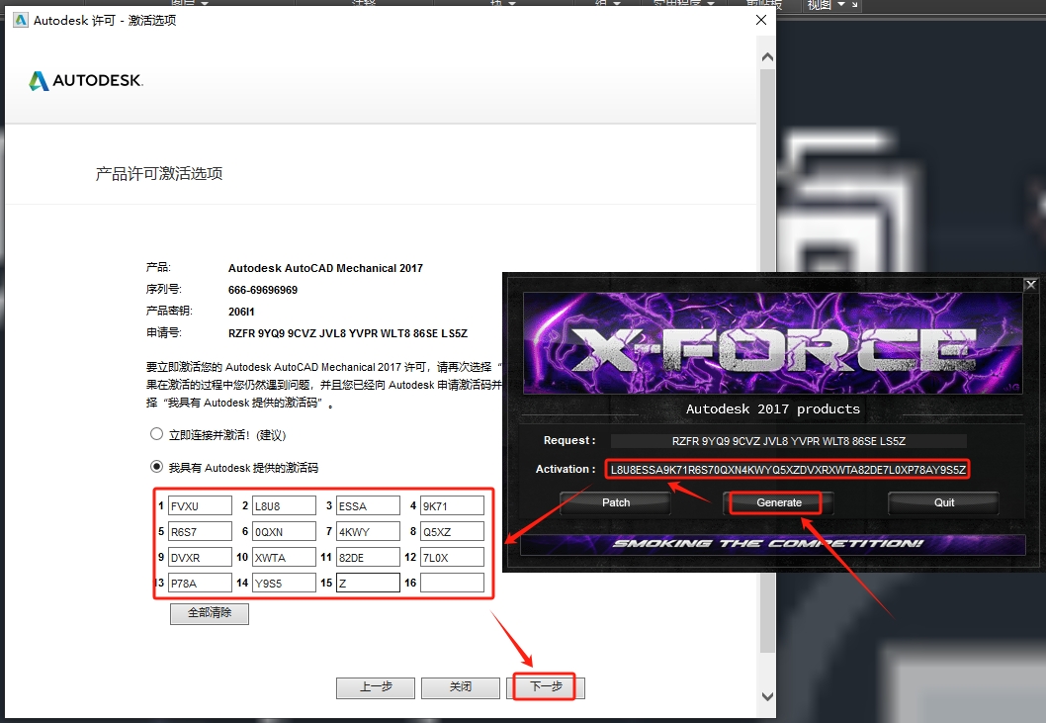
Task: Click activation code field 13 containing P78A
Action: pos(200,583)
